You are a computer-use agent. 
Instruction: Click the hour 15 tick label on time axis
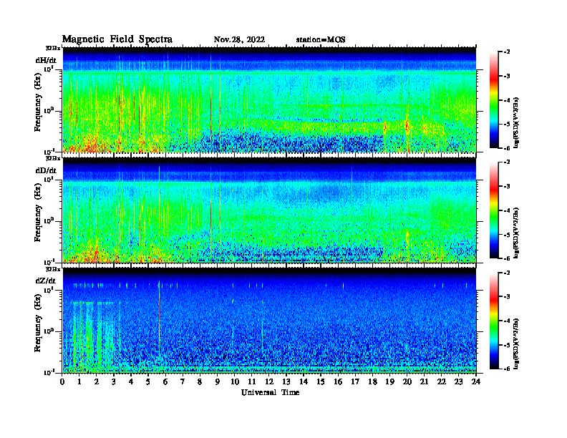[321, 382]
